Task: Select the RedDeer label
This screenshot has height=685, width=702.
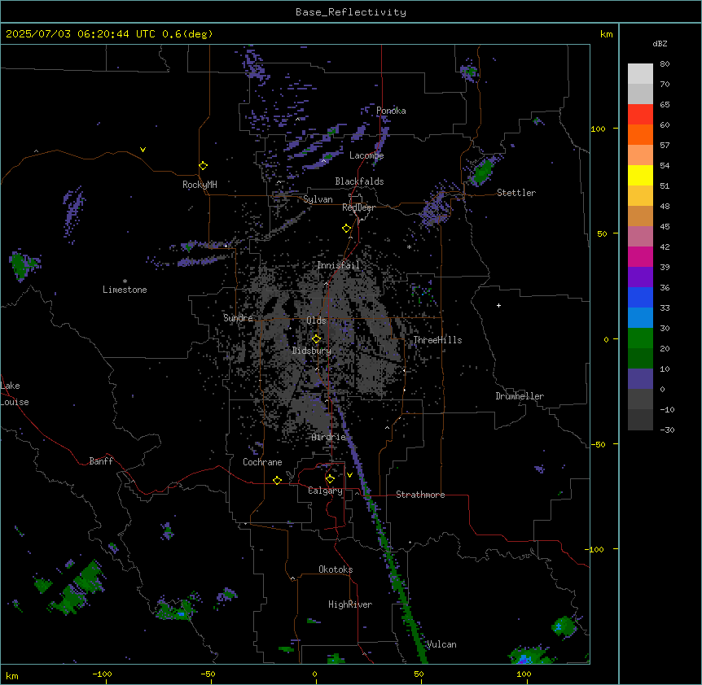Action: [x=358, y=207]
